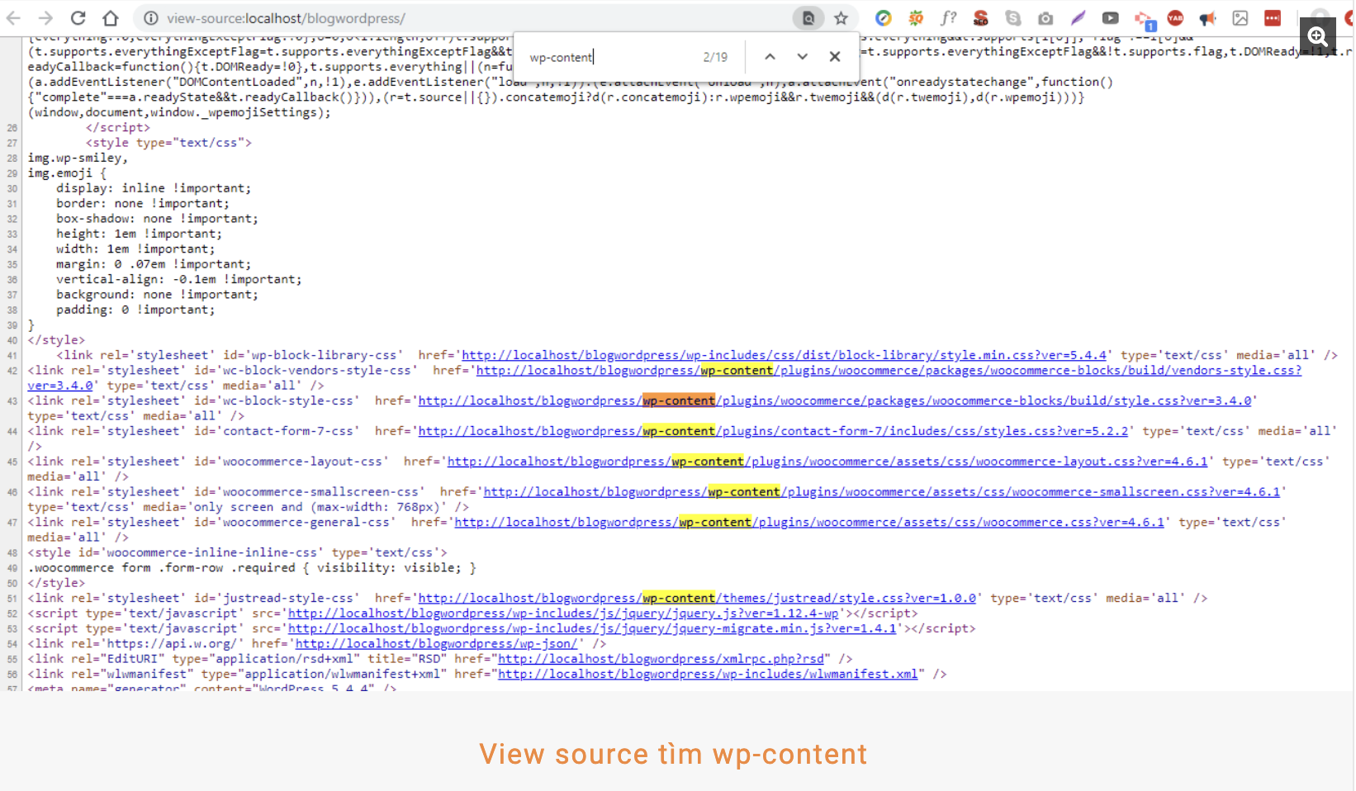Go back to the previous page
Image resolution: width=1356 pixels, height=791 pixels.
(14, 18)
